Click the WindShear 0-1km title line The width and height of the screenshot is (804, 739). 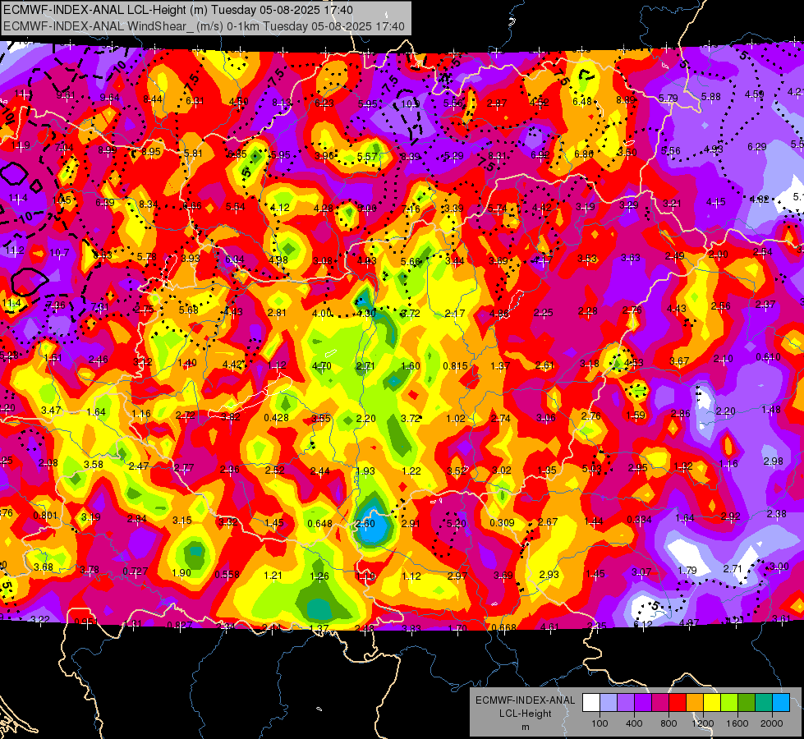pos(204,26)
